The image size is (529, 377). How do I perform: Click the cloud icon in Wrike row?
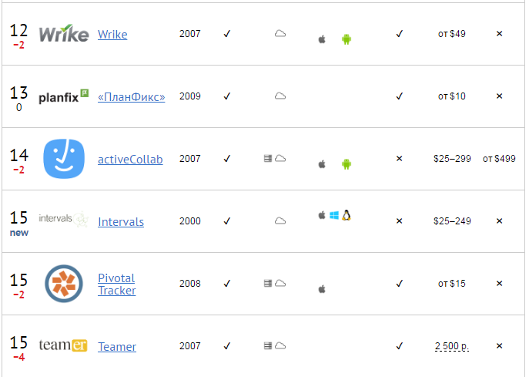coord(280,34)
